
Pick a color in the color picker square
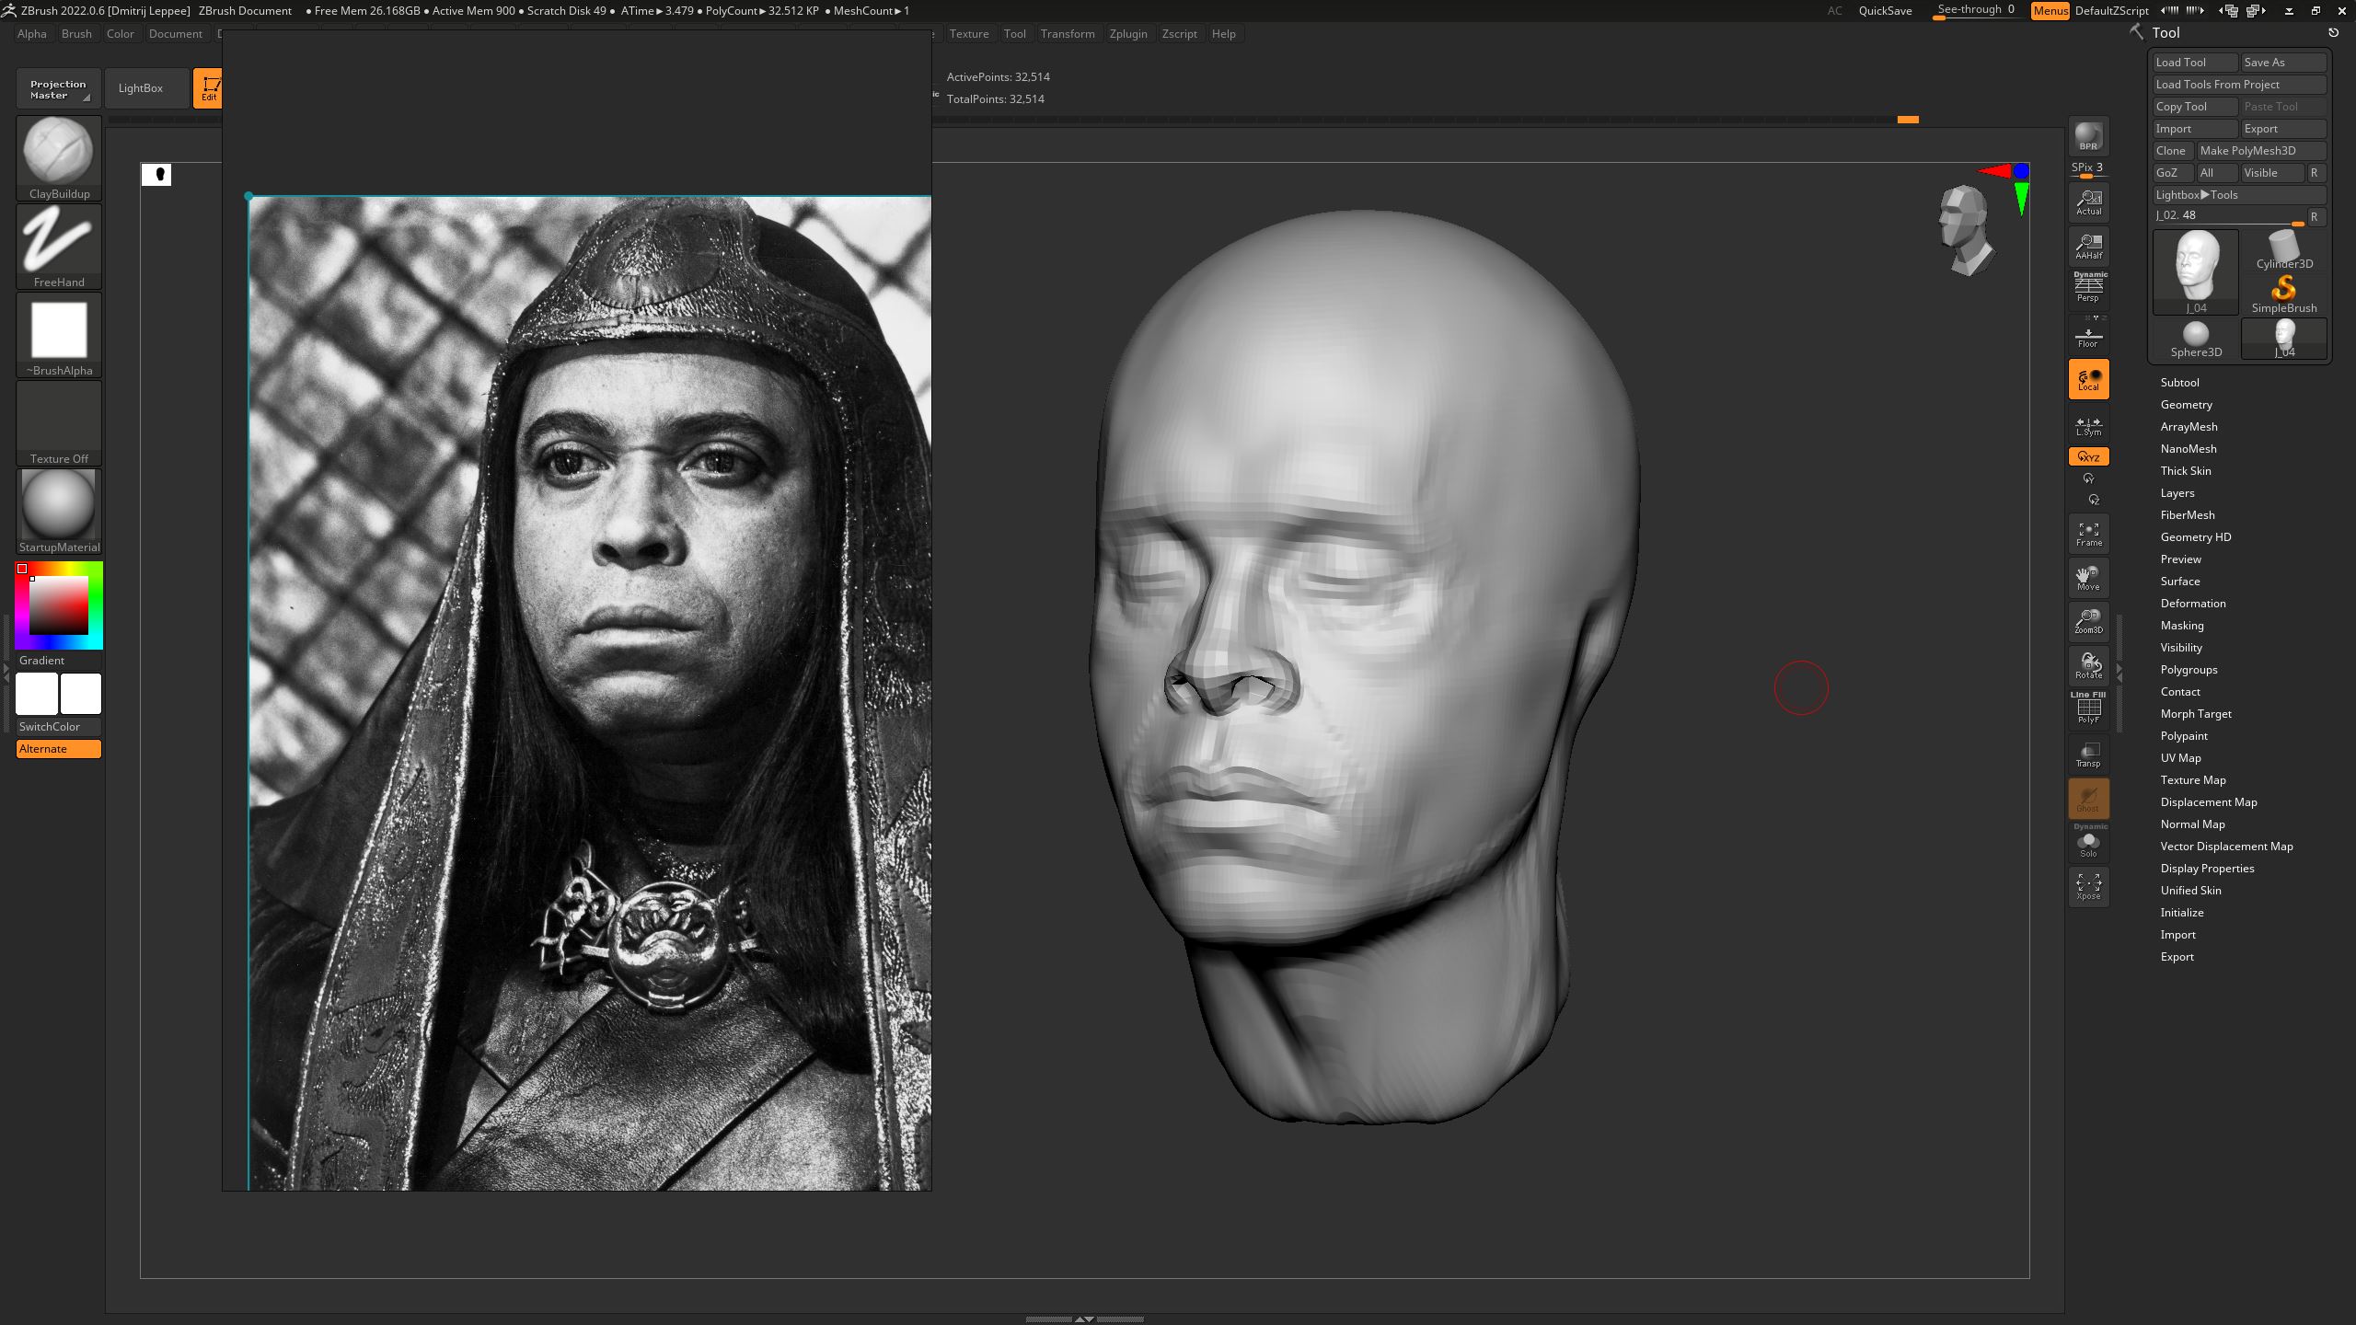coord(59,605)
